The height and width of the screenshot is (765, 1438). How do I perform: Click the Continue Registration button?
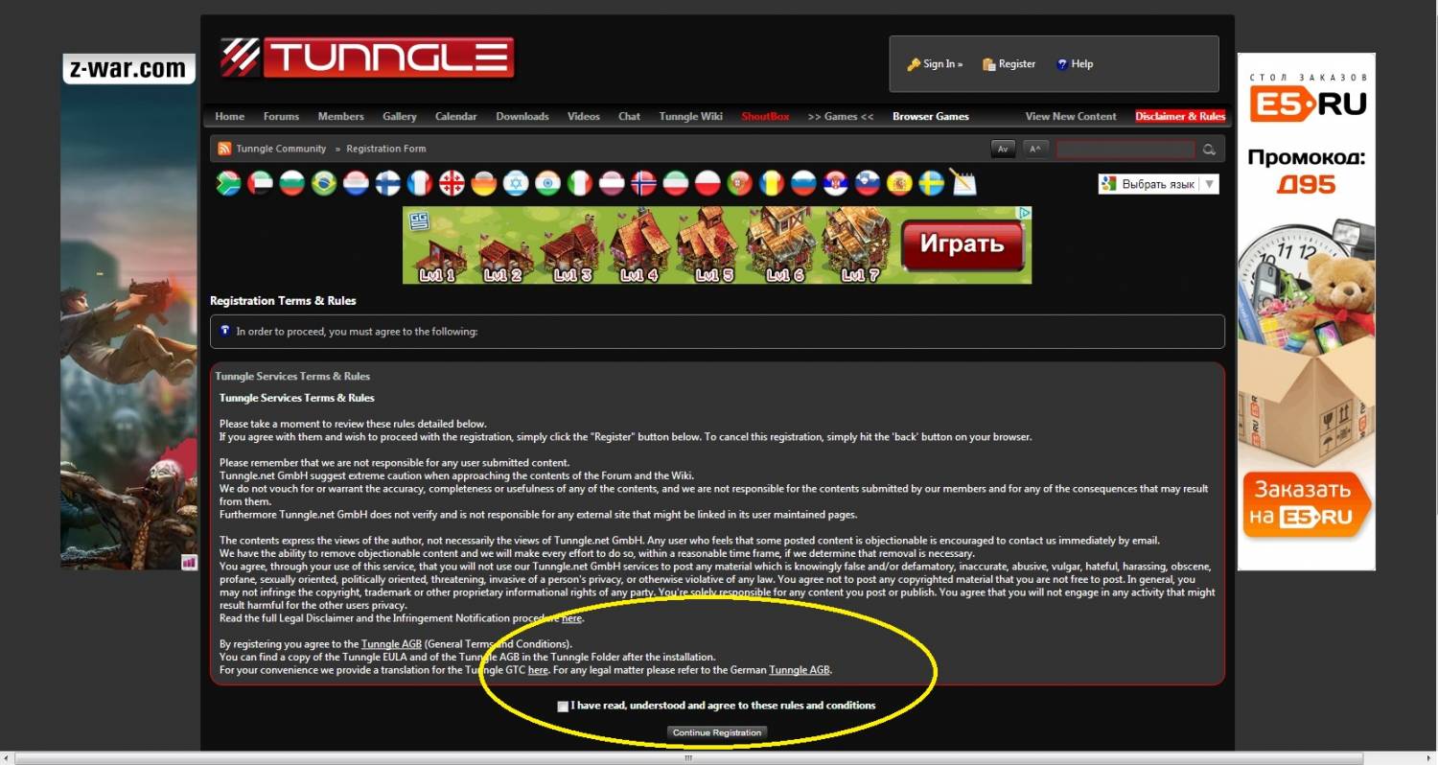point(717,733)
